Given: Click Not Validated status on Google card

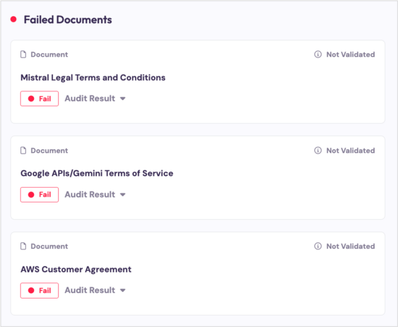Looking at the screenshot, I should click(x=350, y=151).
